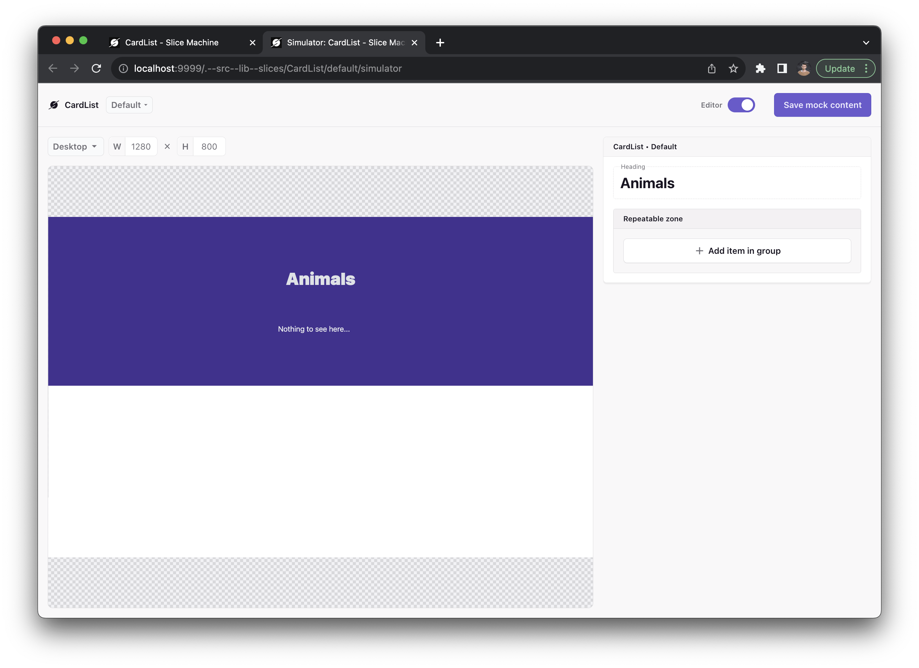Open the browser side panel icon
The width and height of the screenshot is (919, 668).
click(x=782, y=68)
